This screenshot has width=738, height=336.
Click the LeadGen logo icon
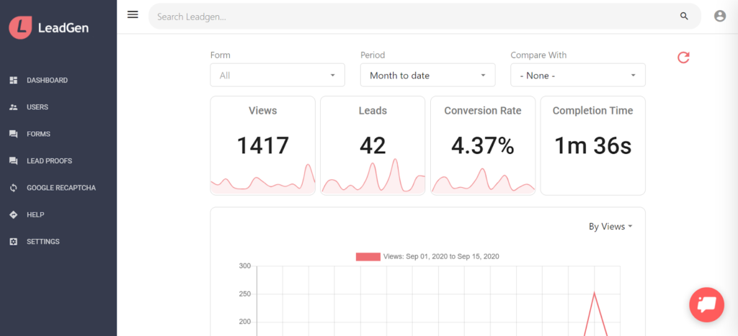tap(20, 28)
